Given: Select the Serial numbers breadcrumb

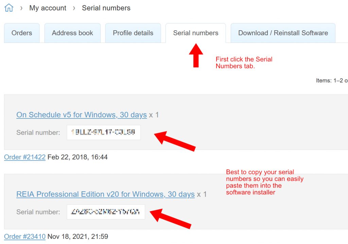Looking at the screenshot, I should (106, 8).
